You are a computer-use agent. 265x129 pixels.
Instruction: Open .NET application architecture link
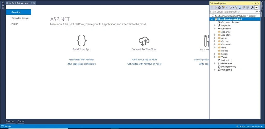pyautogui.click(x=82, y=64)
